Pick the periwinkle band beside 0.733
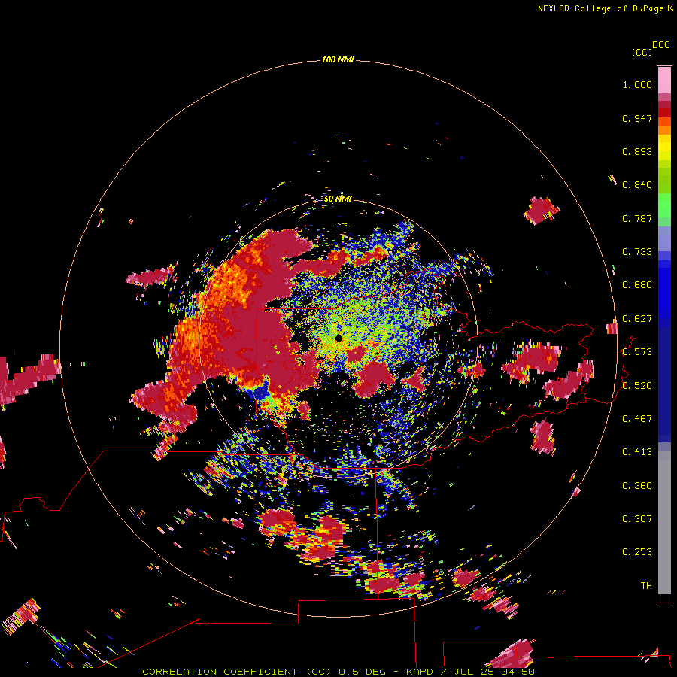The height and width of the screenshot is (677, 677). 664,238
